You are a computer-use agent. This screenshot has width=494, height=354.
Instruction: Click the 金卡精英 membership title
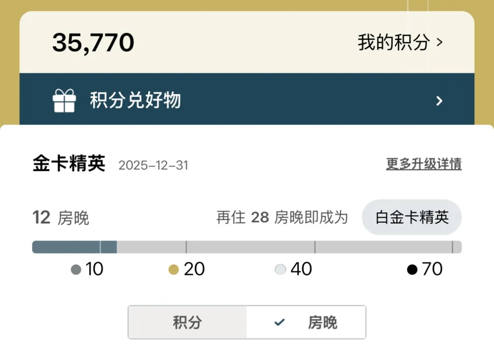click(69, 164)
